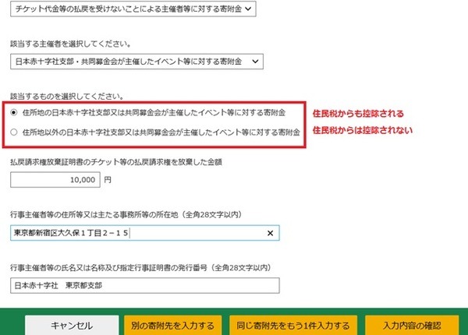Click the 行事主催者等の住所等 label
Screen dimensions: 468x335
pos(126,214)
